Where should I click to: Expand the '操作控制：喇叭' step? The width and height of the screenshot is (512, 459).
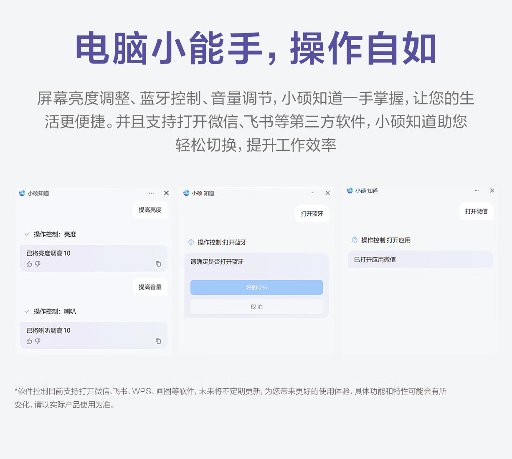tap(27, 311)
